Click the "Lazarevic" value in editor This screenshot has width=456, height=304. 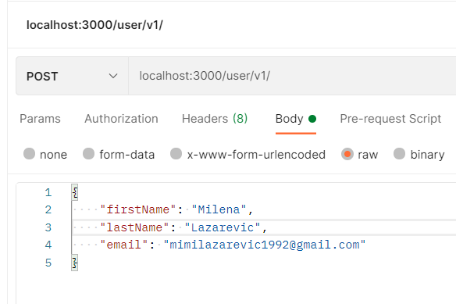coord(223,227)
